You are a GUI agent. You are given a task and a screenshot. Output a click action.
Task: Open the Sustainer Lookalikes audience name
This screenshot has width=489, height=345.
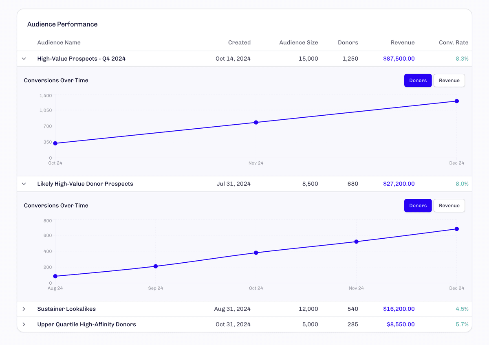pyautogui.click(x=66, y=309)
